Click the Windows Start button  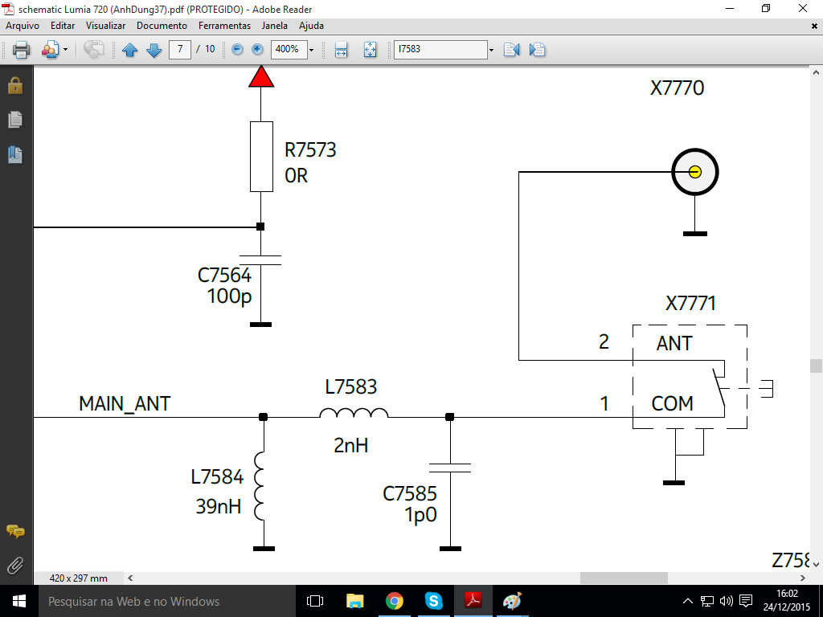click(19, 601)
